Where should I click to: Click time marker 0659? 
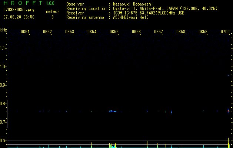tap(203, 32)
